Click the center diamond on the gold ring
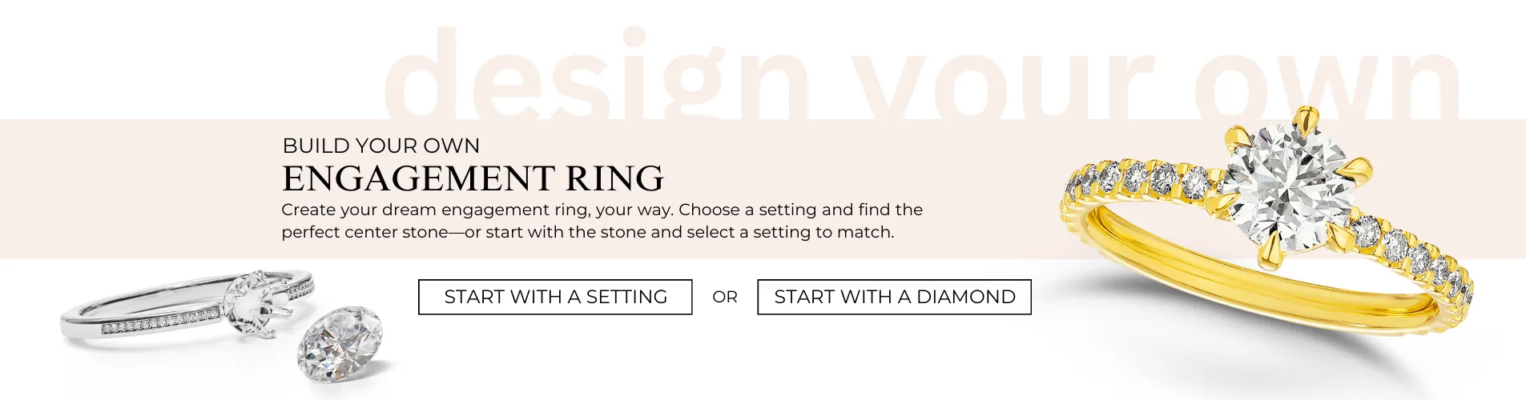The height and width of the screenshot is (400, 1526). [1284, 188]
